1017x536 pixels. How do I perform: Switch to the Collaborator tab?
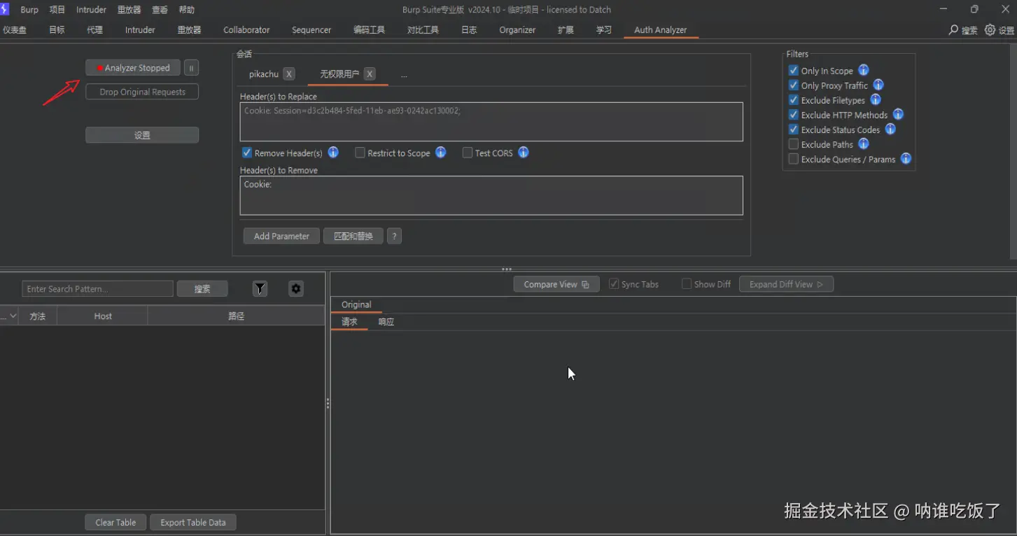coord(246,30)
